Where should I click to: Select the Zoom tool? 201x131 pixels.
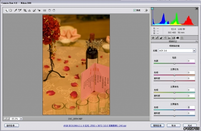pos(6,10)
